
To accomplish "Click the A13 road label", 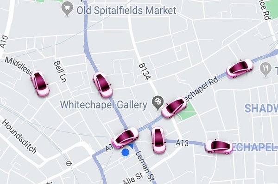I will pos(182,142).
